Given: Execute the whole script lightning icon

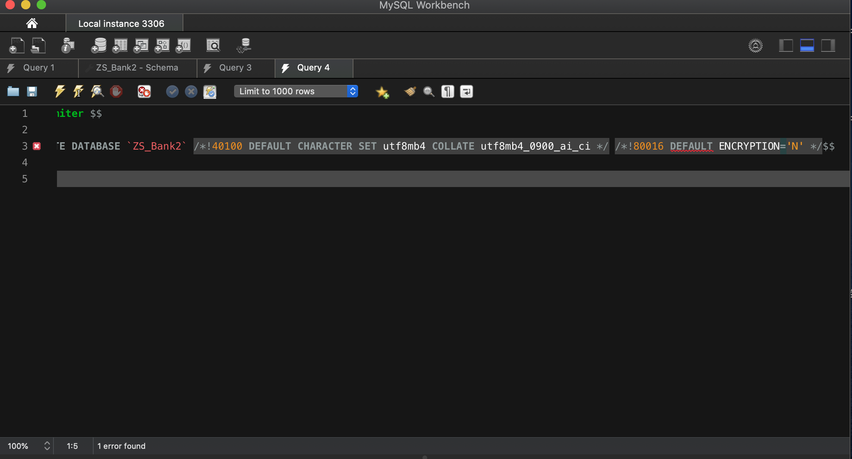Looking at the screenshot, I should coord(60,92).
